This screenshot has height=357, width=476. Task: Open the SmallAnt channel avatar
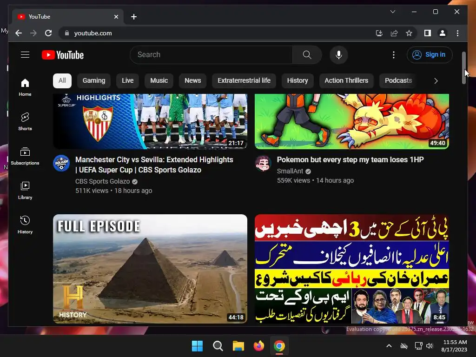tap(263, 163)
